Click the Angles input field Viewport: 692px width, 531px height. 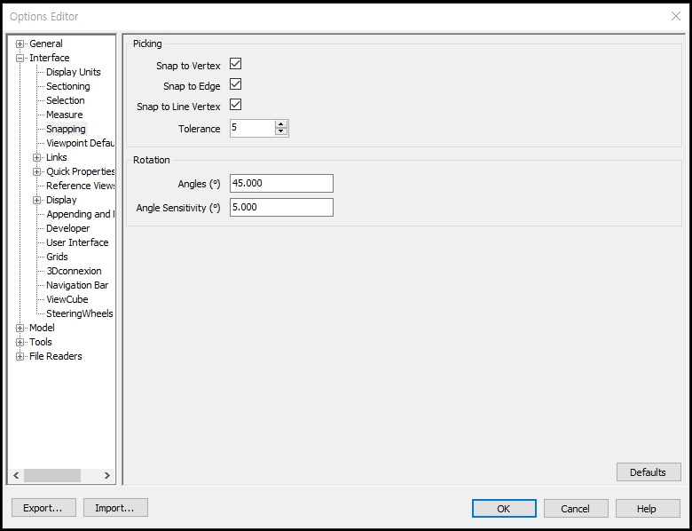[280, 183]
